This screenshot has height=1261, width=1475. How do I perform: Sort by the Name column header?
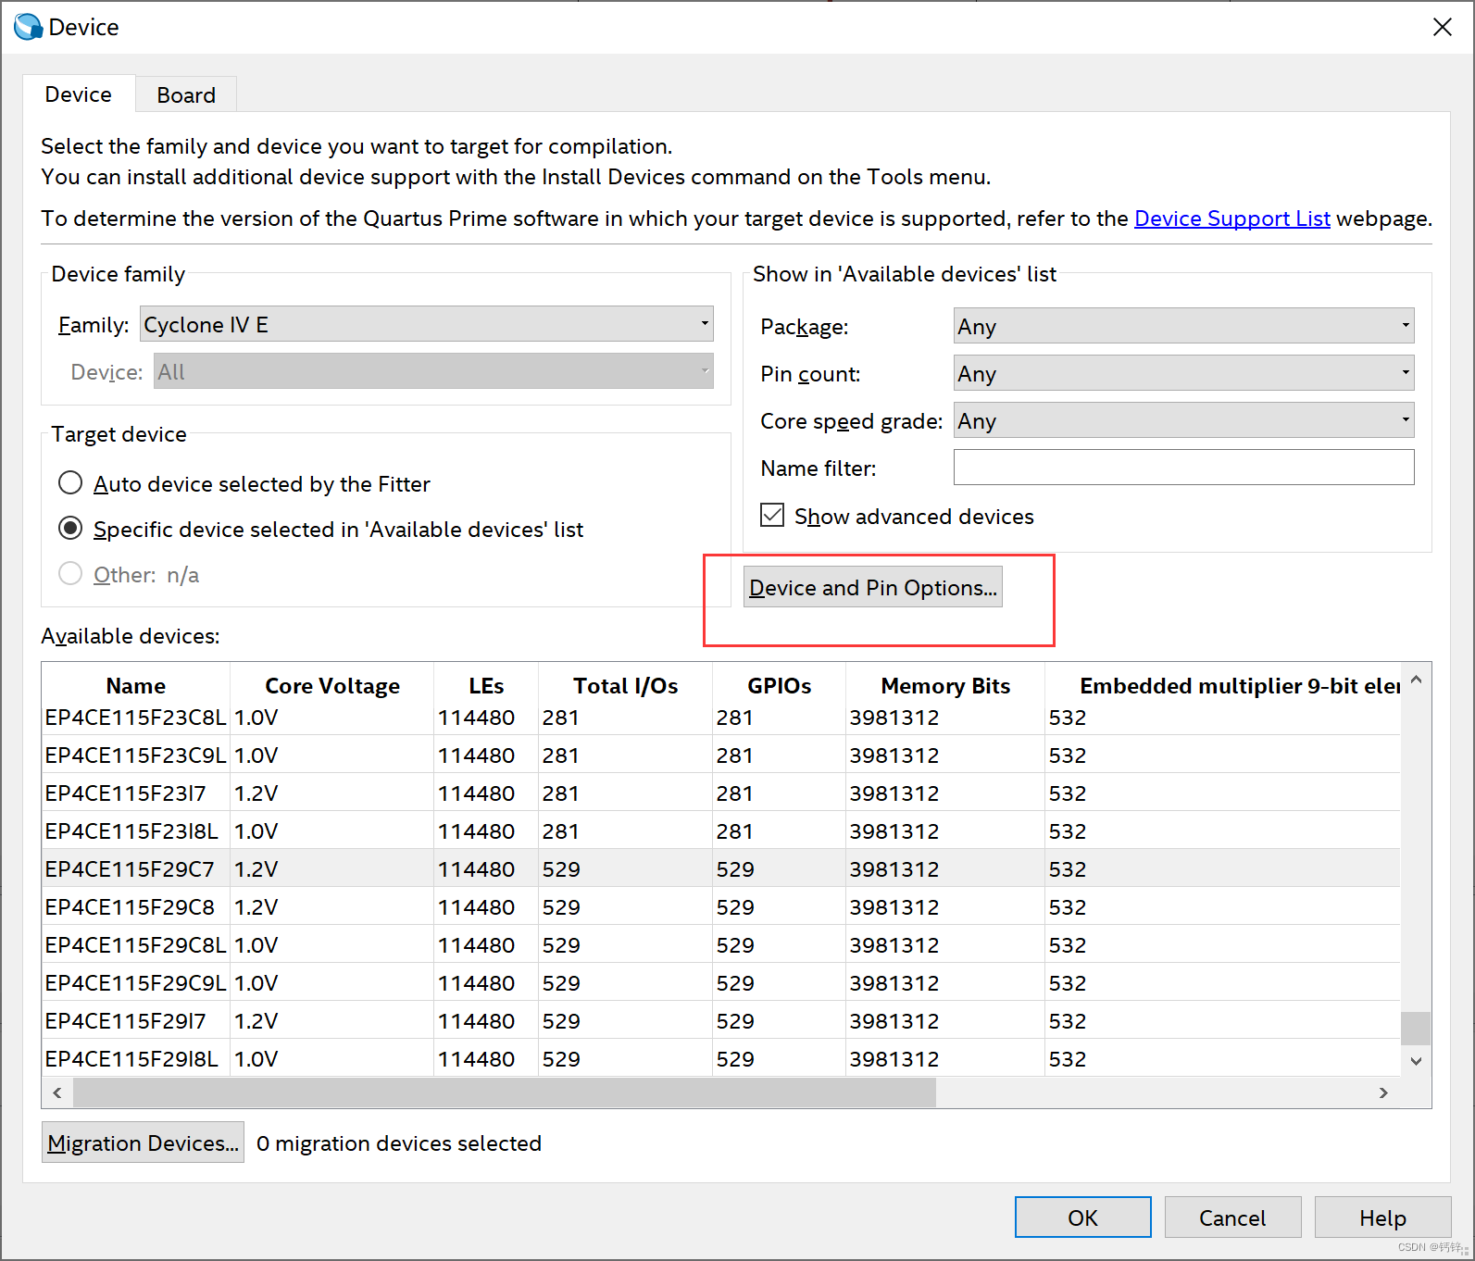[x=136, y=686]
